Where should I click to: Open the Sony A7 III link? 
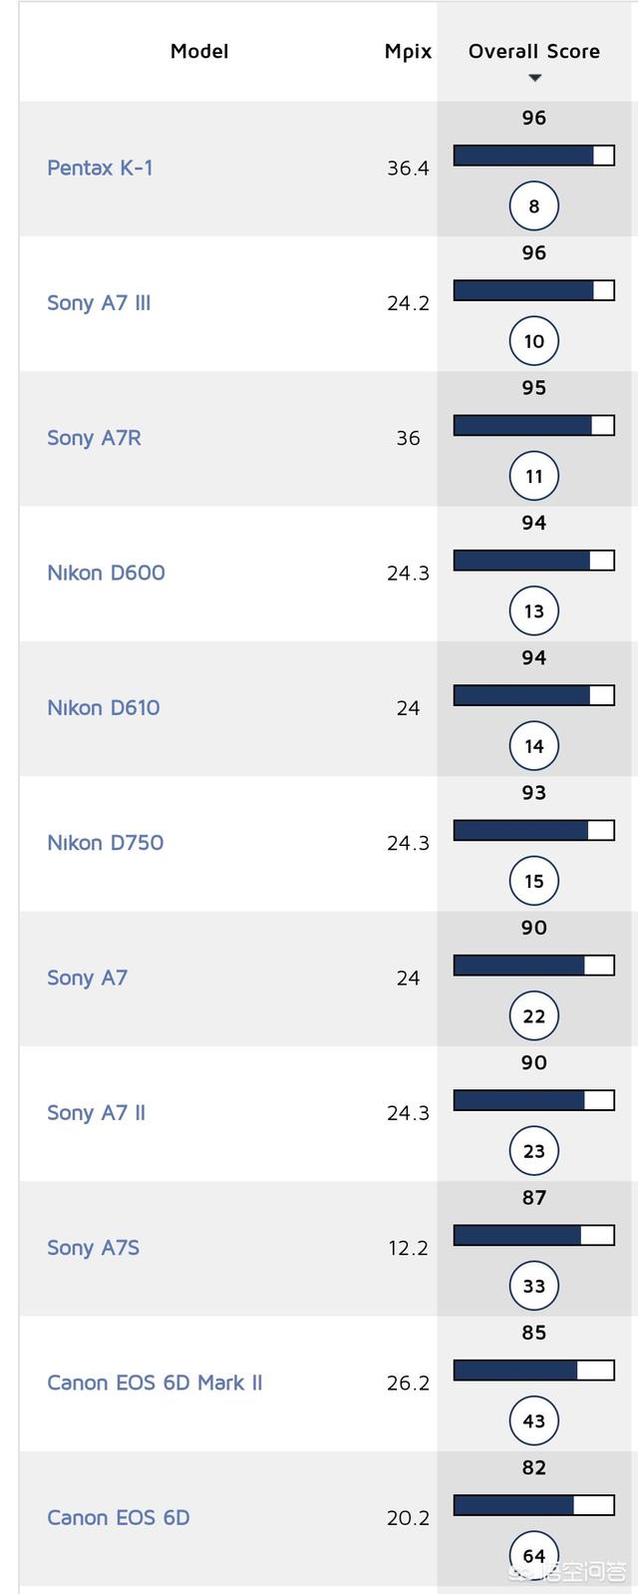tap(99, 302)
